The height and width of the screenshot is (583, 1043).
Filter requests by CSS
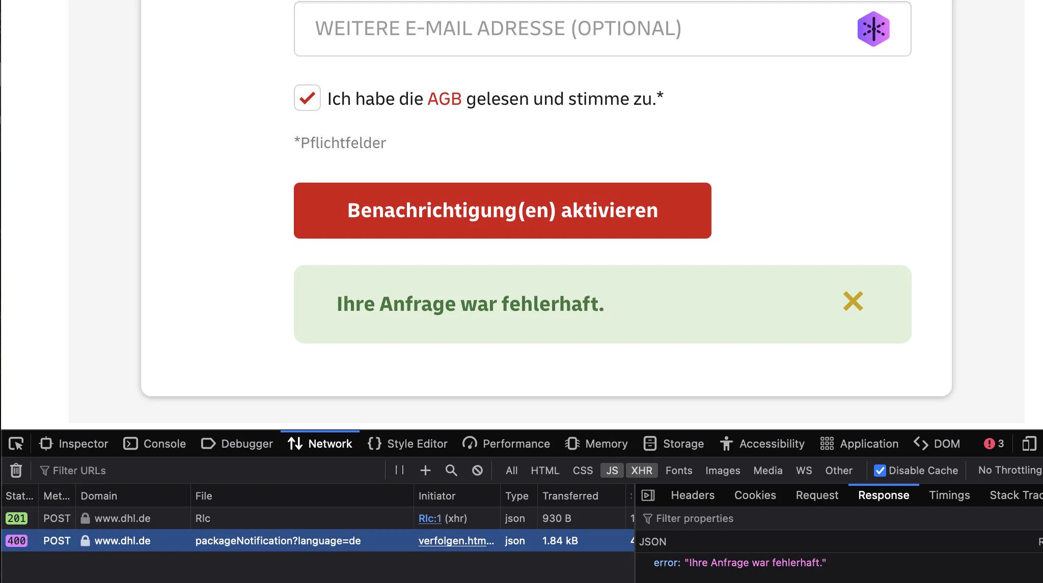583,471
